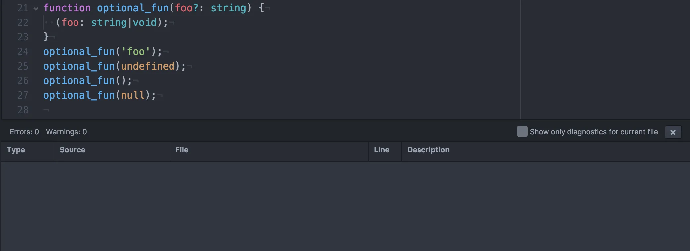Close the diagnostics panel with the X button

673,132
